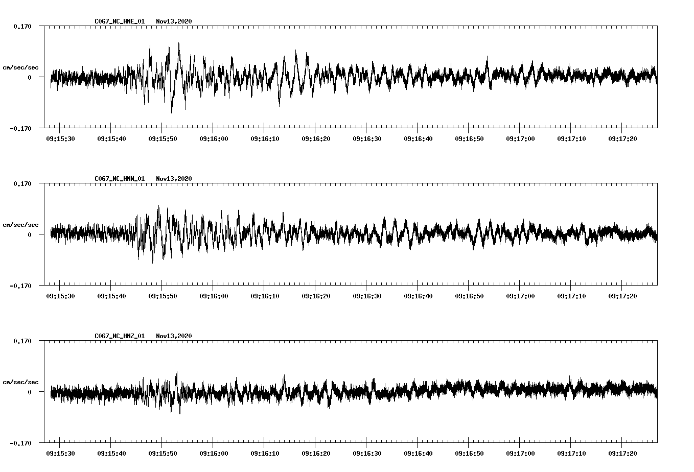This screenshot has width=694, height=472.
Task: Click the Nov13,2020 date on the middle plot
Action: (x=174, y=179)
